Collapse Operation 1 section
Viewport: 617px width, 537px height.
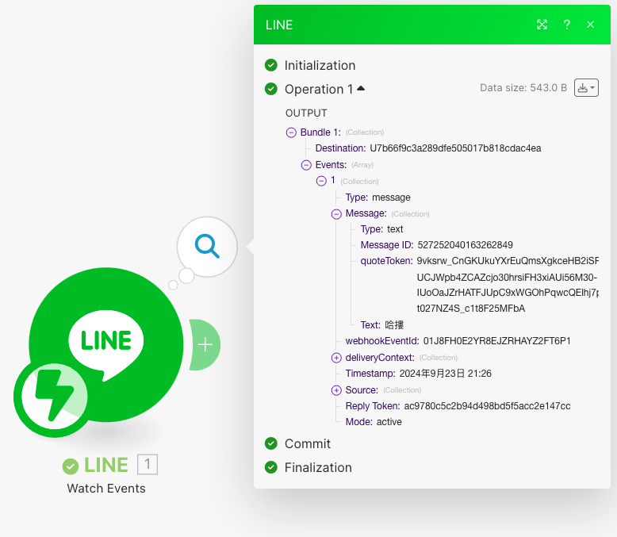tap(361, 89)
